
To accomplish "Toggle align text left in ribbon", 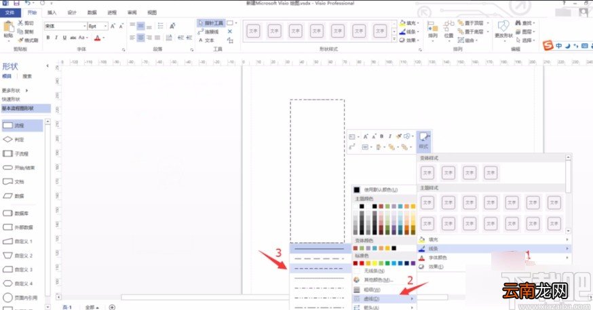I will [x=132, y=38].
